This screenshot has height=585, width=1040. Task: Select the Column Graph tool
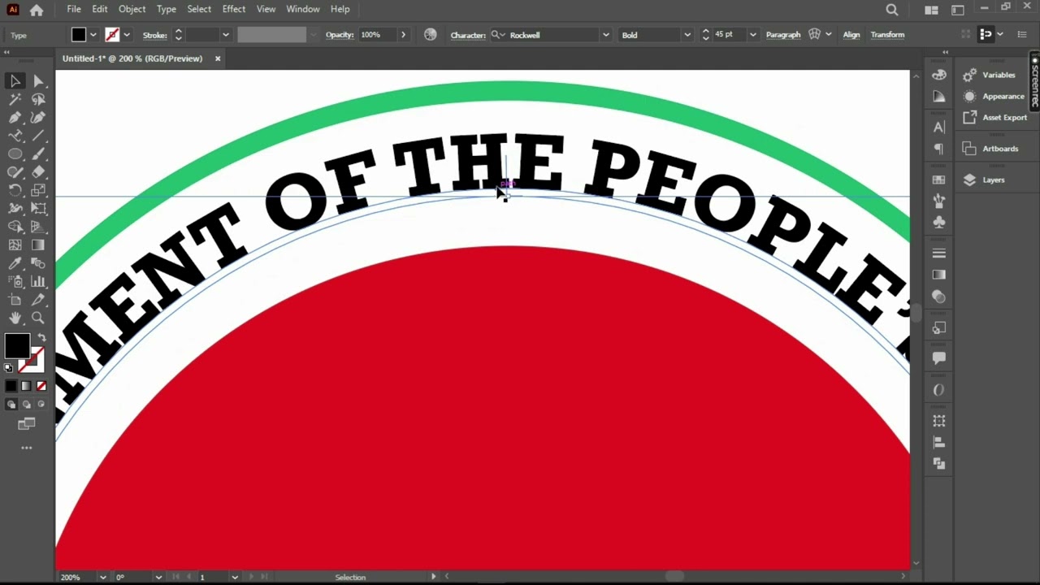[x=38, y=281]
